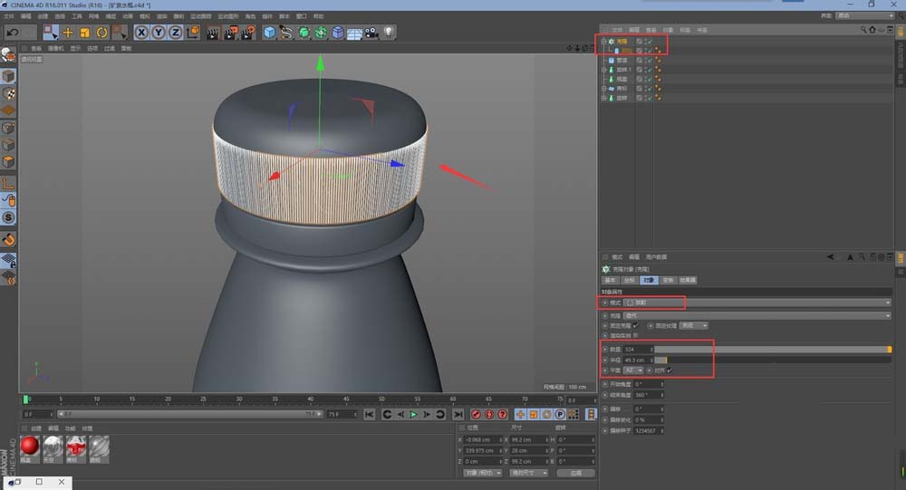Click the Floor/grid environment icon
This screenshot has height=490, width=906.
coord(354,33)
